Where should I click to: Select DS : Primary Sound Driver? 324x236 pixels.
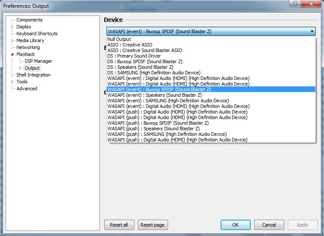pyautogui.click(x=211, y=56)
